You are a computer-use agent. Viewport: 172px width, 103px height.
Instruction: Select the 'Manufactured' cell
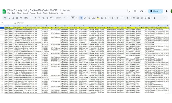65,57
